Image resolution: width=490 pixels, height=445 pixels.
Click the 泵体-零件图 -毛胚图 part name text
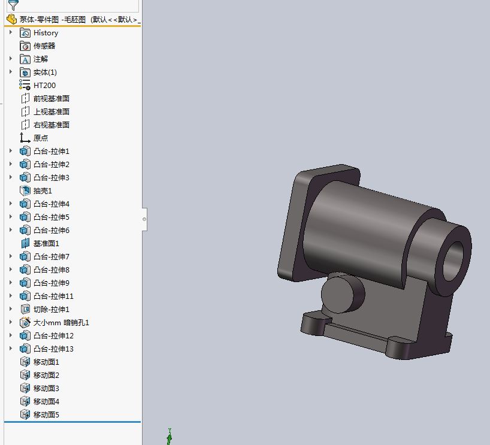point(52,19)
